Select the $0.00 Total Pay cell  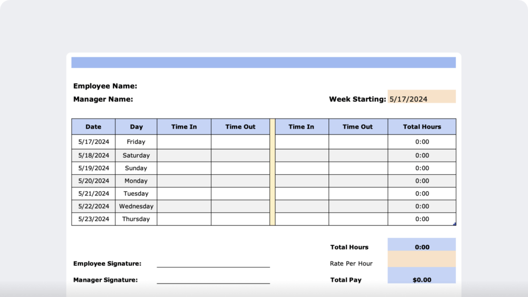422,279
